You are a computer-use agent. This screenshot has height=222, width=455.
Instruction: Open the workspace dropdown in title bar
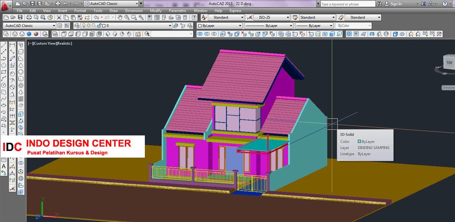[112, 4]
